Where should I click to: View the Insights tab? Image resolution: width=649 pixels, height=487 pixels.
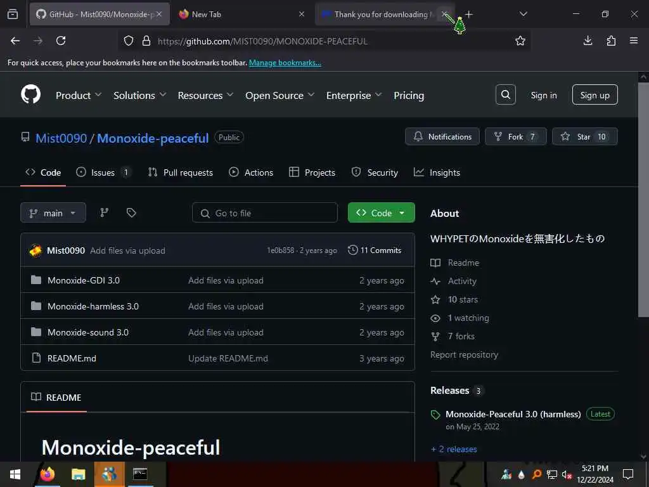437,172
